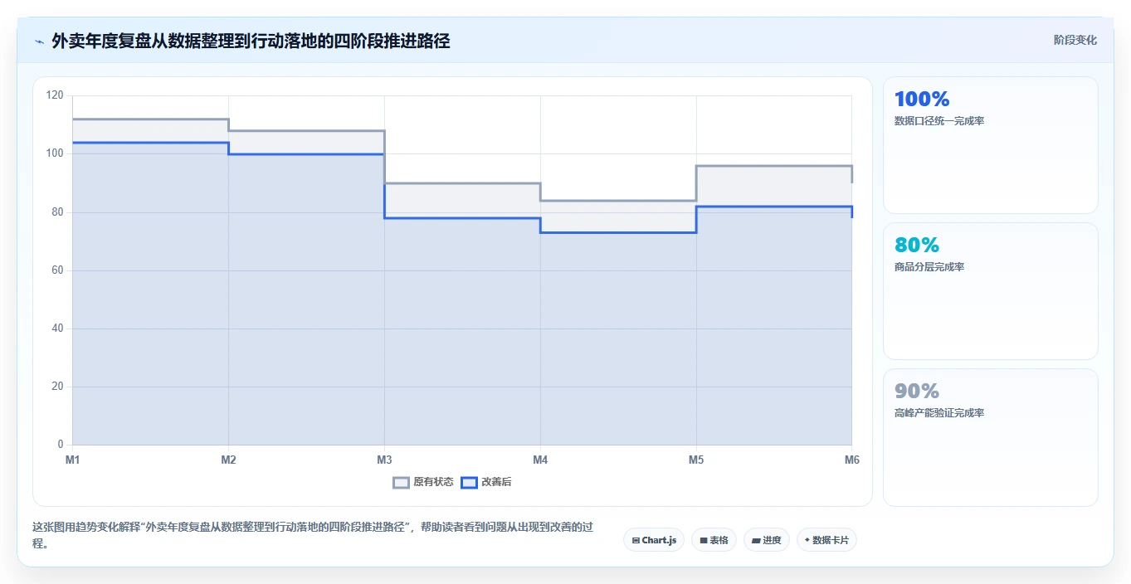
Task: Toggle the 原有状态 legend entry
Action: tap(423, 482)
